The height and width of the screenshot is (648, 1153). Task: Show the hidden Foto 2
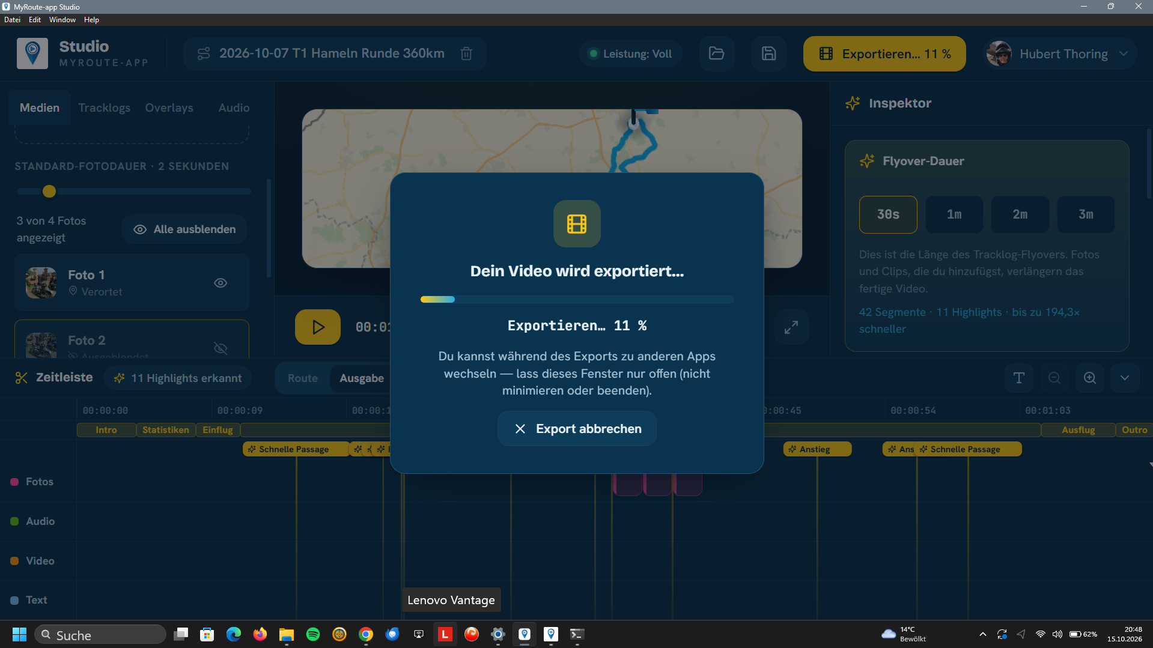click(221, 348)
